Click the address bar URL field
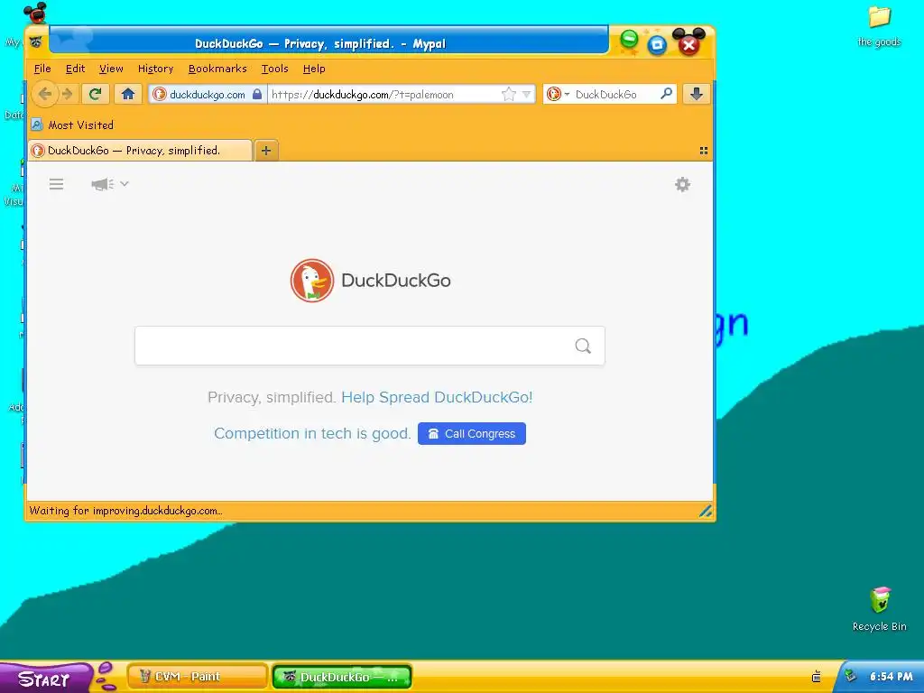This screenshot has width=924, height=693. (385, 94)
